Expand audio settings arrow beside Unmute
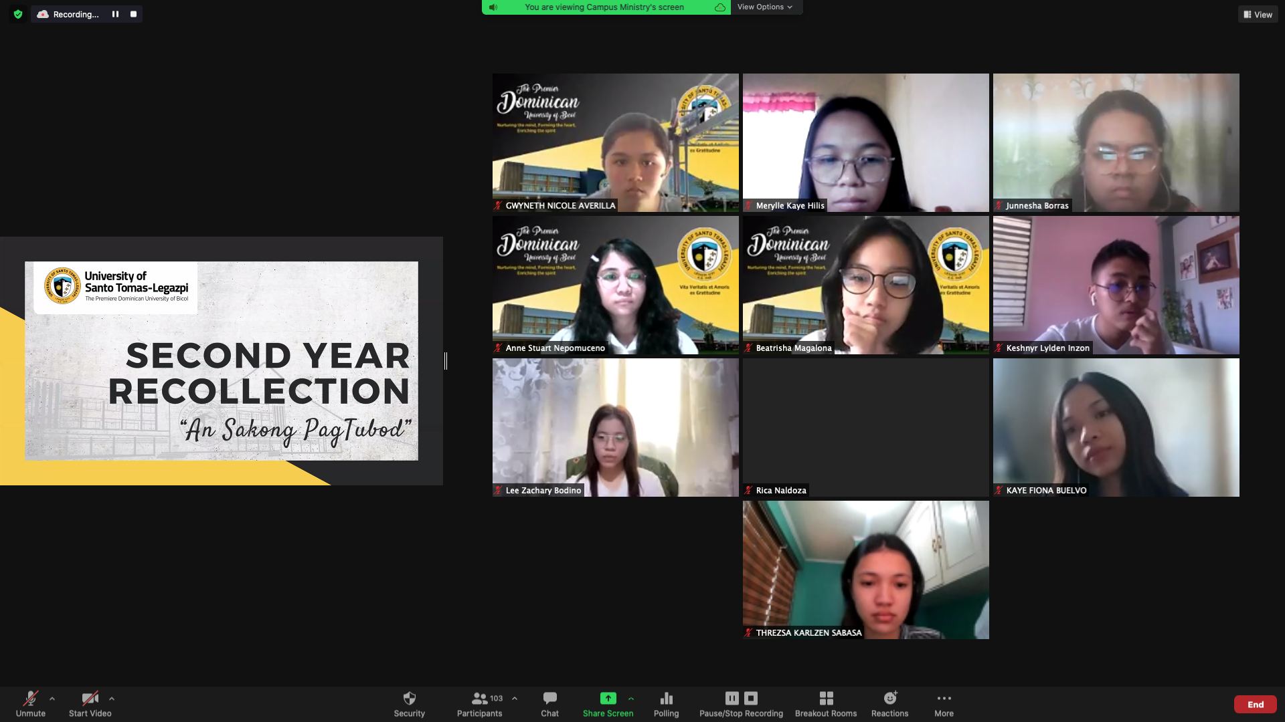Screen dimensions: 1285x722 point(52,699)
